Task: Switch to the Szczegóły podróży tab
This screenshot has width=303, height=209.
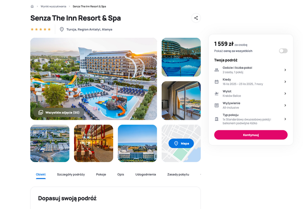Action: [71, 174]
